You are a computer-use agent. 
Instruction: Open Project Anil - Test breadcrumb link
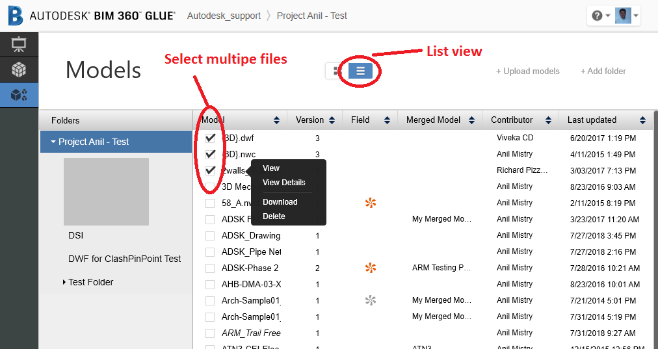312,16
